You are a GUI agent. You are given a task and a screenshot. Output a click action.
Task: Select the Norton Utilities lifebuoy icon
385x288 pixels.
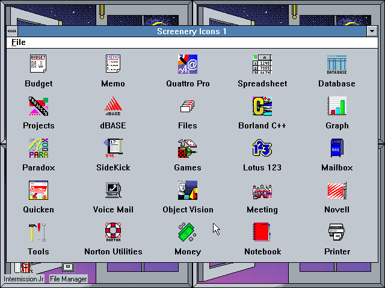click(113, 232)
